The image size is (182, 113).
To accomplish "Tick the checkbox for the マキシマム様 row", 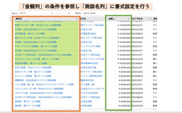I will (11, 93).
